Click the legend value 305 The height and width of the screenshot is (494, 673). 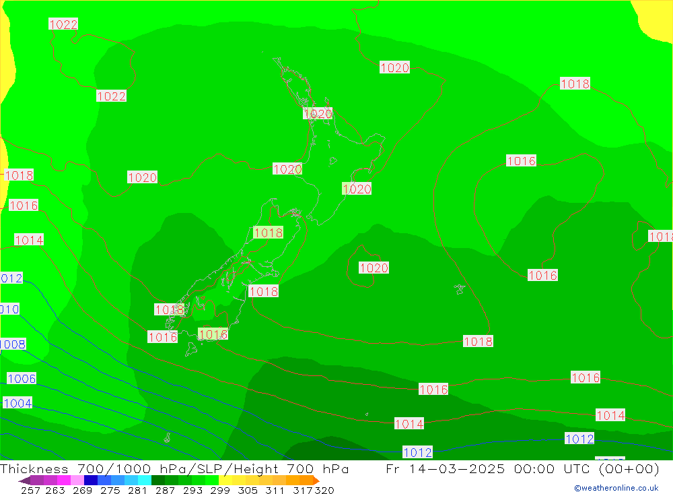click(248, 490)
